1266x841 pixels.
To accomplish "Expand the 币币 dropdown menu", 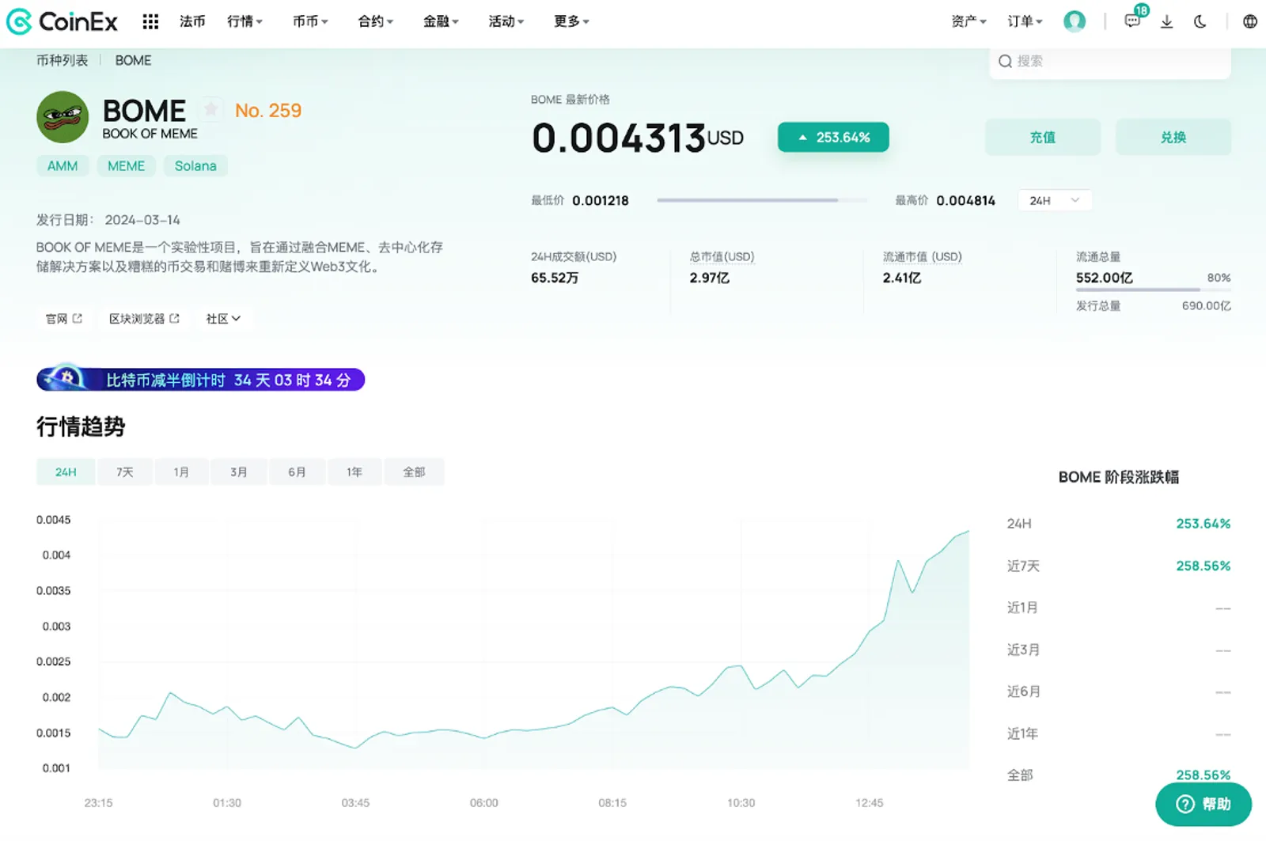I will (310, 21).
